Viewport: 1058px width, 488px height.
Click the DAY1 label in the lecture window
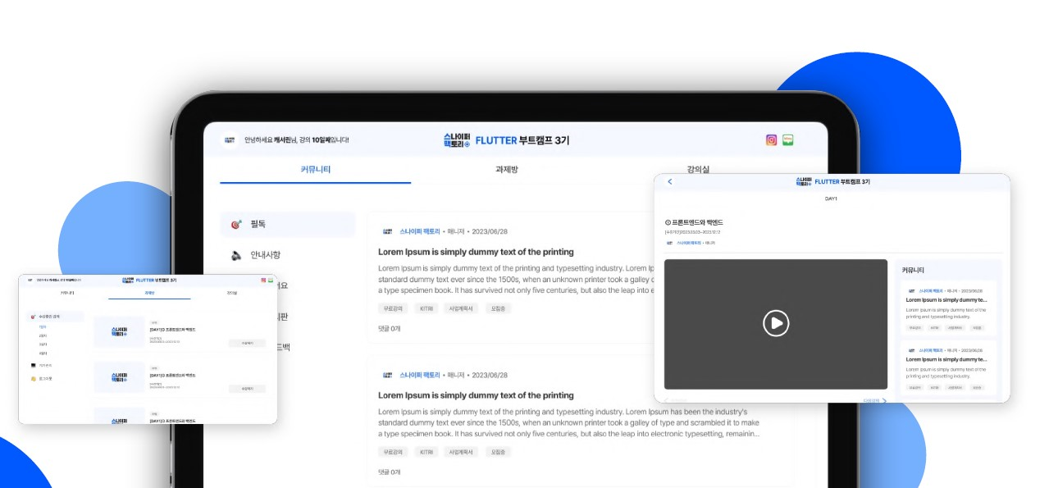[831, 198]
